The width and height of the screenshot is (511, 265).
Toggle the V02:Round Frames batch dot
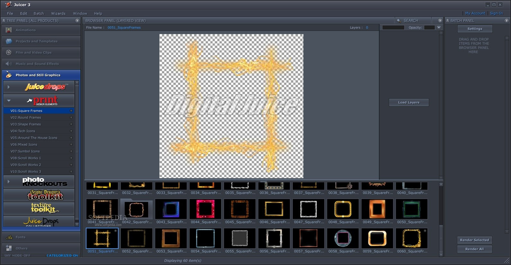pos(71,117)
